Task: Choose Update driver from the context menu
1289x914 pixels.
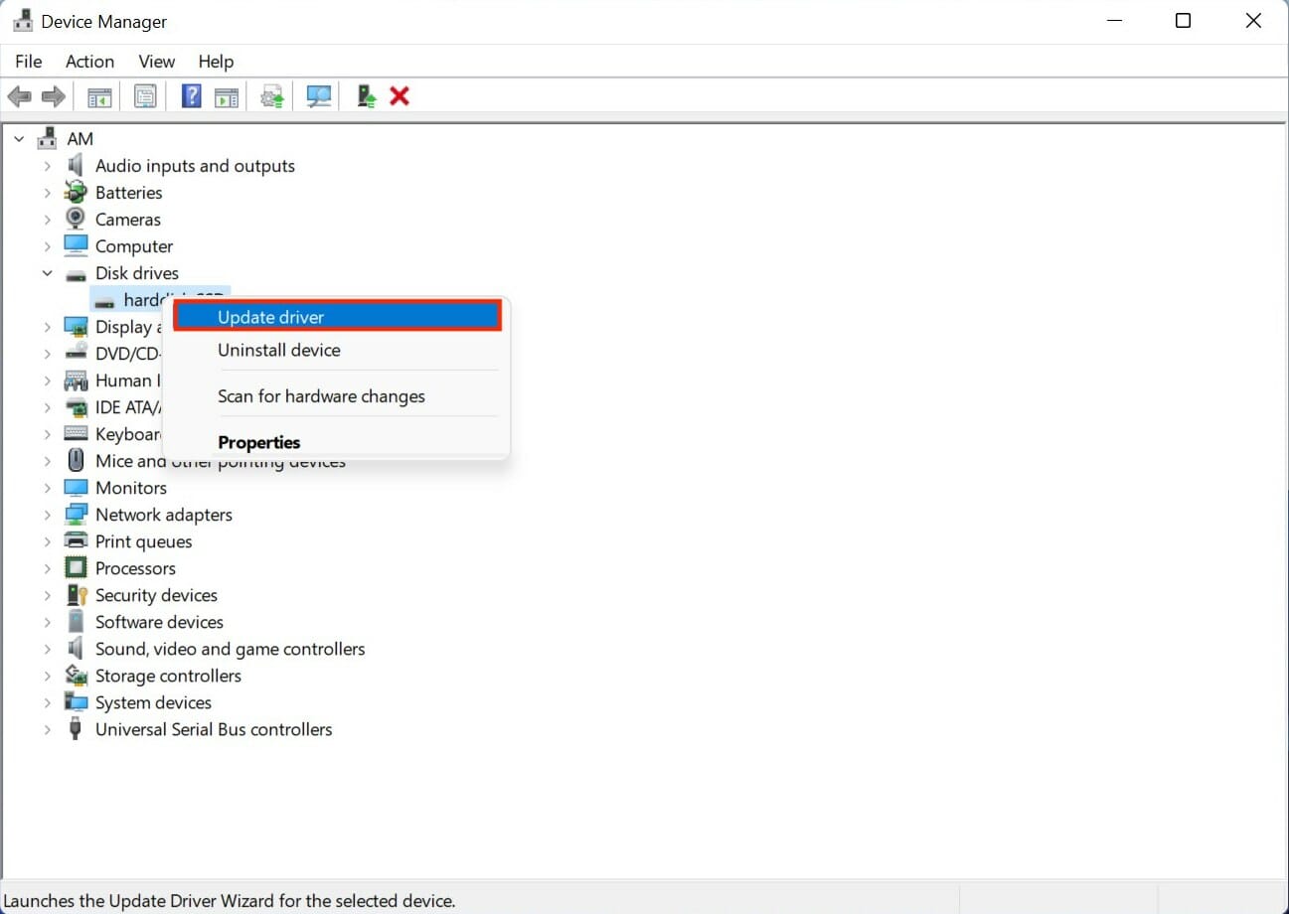Action: click(337, 317)
